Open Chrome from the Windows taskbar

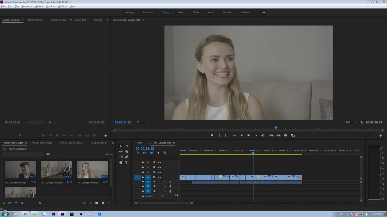(25, 214)
